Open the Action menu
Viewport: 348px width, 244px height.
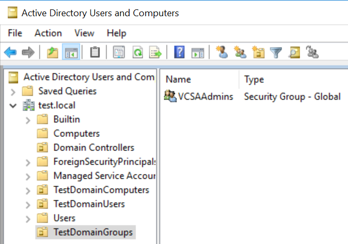[48, 33]
